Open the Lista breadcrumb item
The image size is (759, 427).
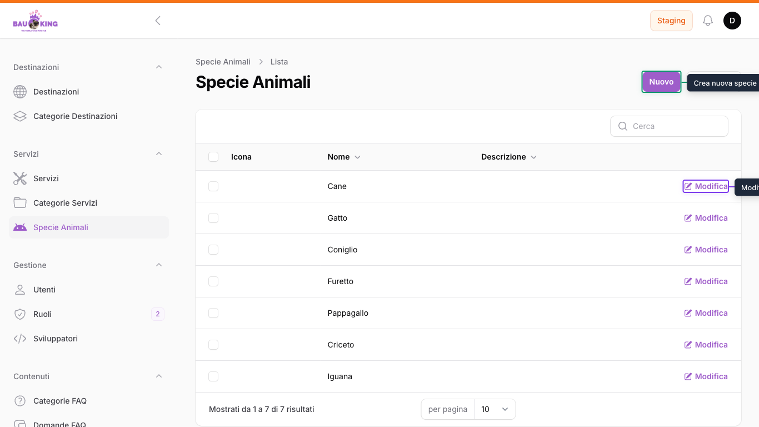point(279,62)
